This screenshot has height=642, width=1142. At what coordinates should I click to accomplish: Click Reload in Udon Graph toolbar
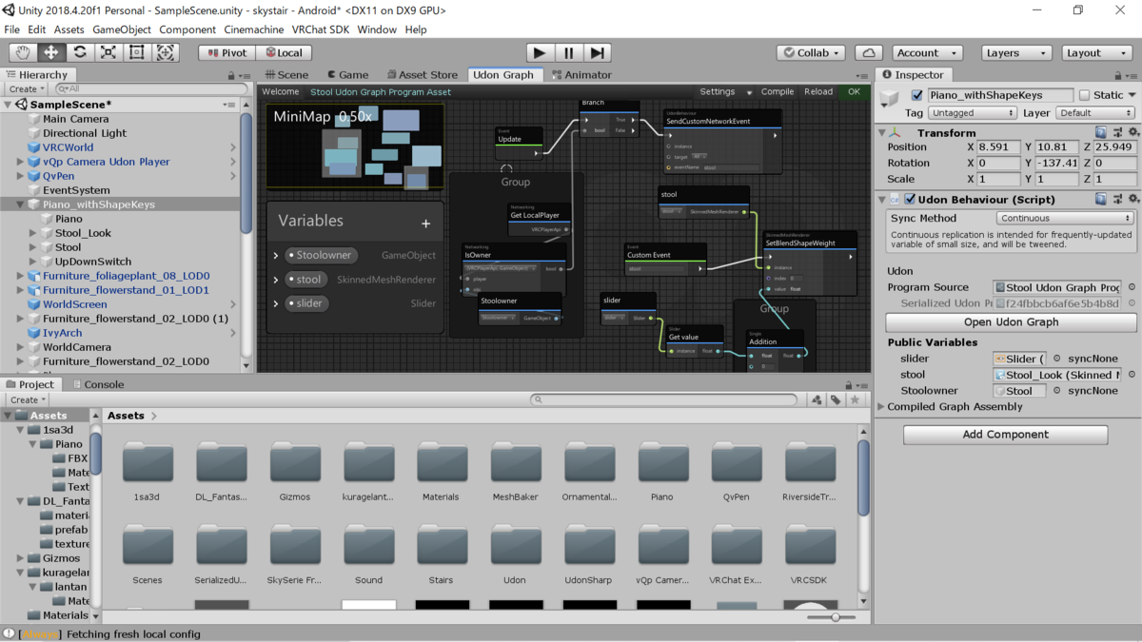pos(818,92)
